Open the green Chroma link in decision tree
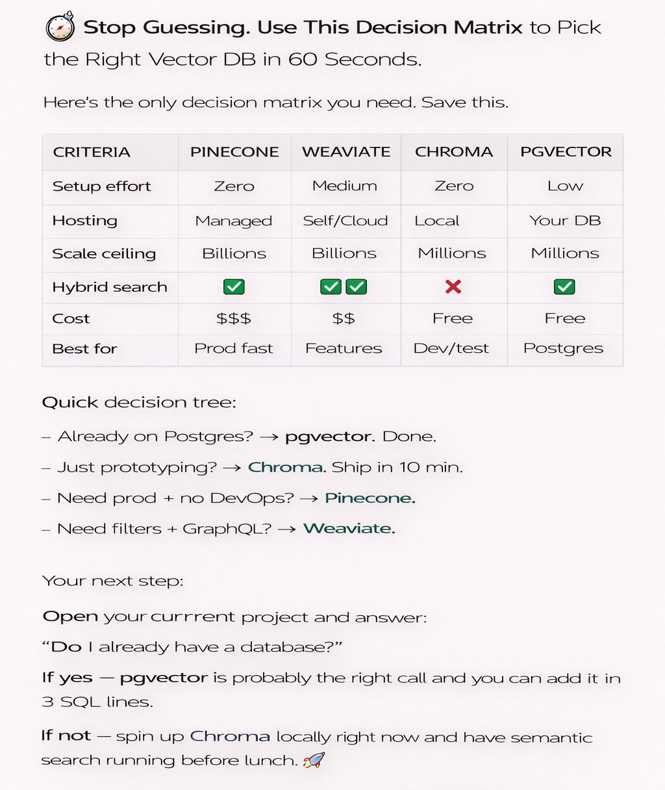Image resolution: width=665 pixels, height=790 pixels. pos(285,467)
